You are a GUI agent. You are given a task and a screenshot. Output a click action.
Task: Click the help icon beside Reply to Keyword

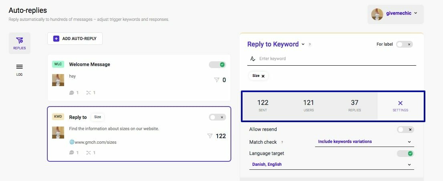pos(309,44)
